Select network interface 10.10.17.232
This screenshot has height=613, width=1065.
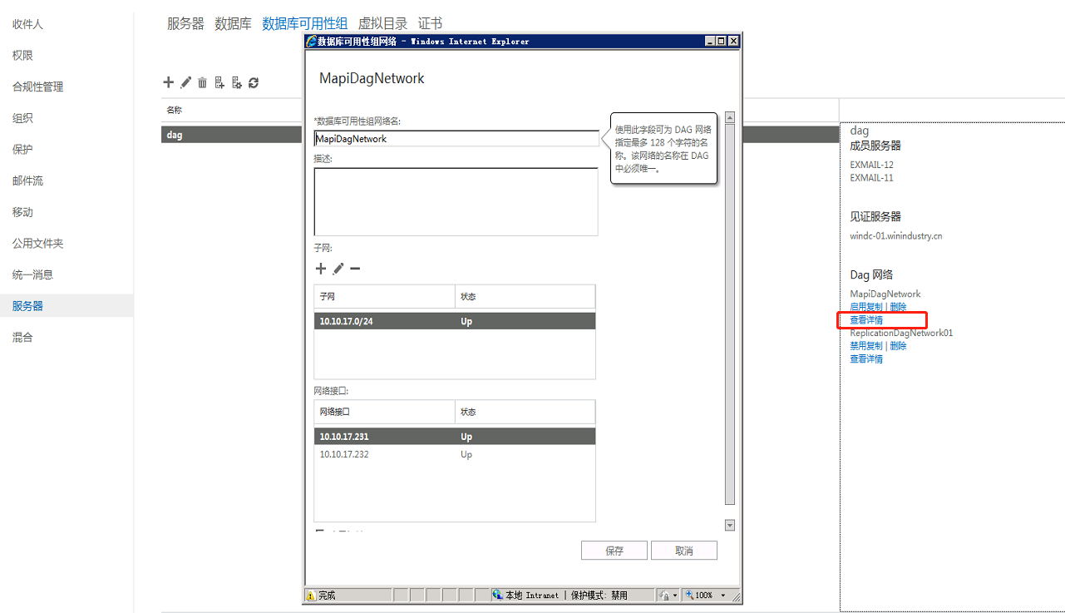point(455,455)
